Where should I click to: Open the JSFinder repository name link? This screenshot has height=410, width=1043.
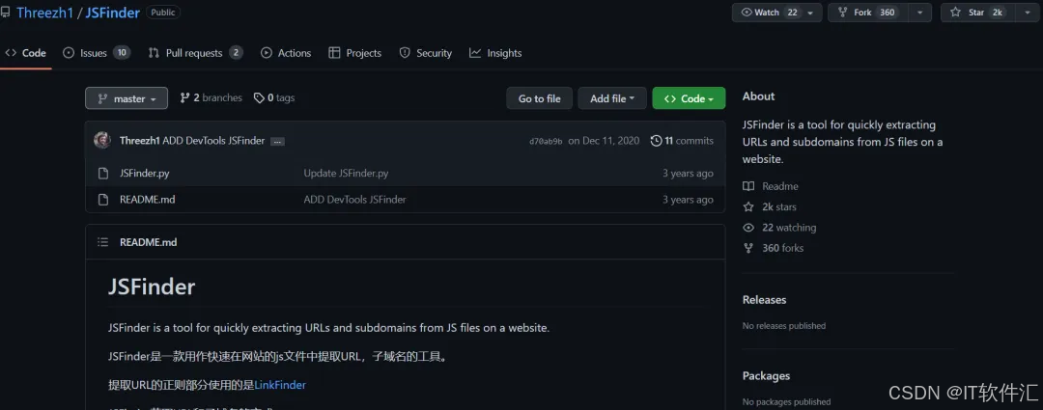coord(112,13)
